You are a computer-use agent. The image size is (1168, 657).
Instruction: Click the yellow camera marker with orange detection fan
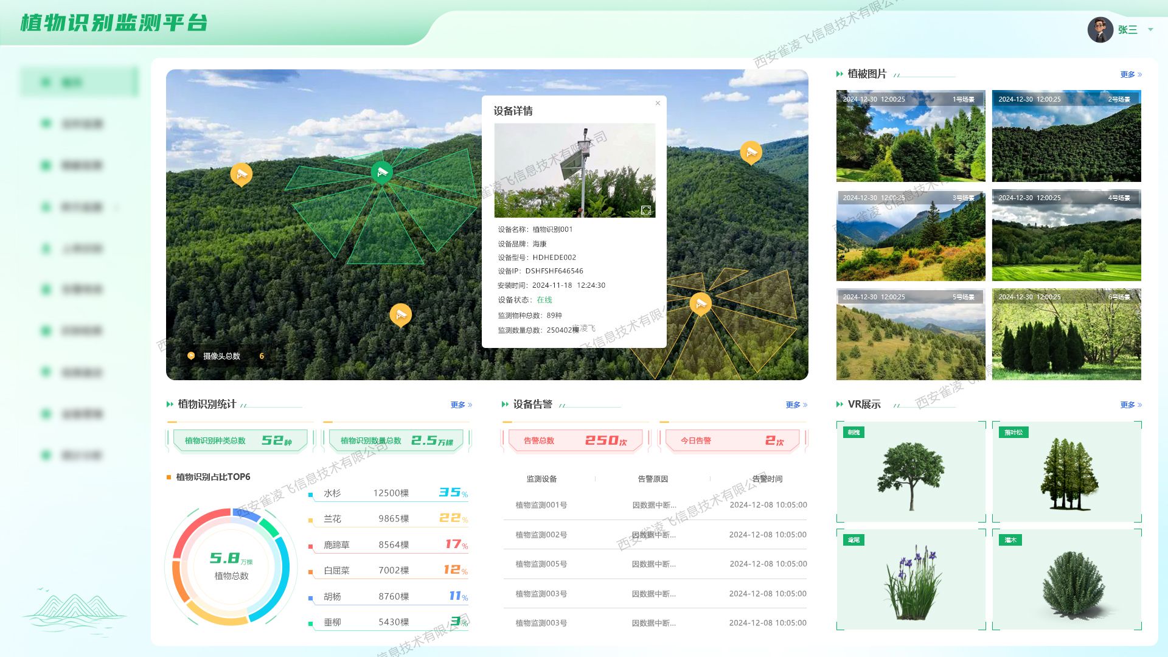point(700,303)
